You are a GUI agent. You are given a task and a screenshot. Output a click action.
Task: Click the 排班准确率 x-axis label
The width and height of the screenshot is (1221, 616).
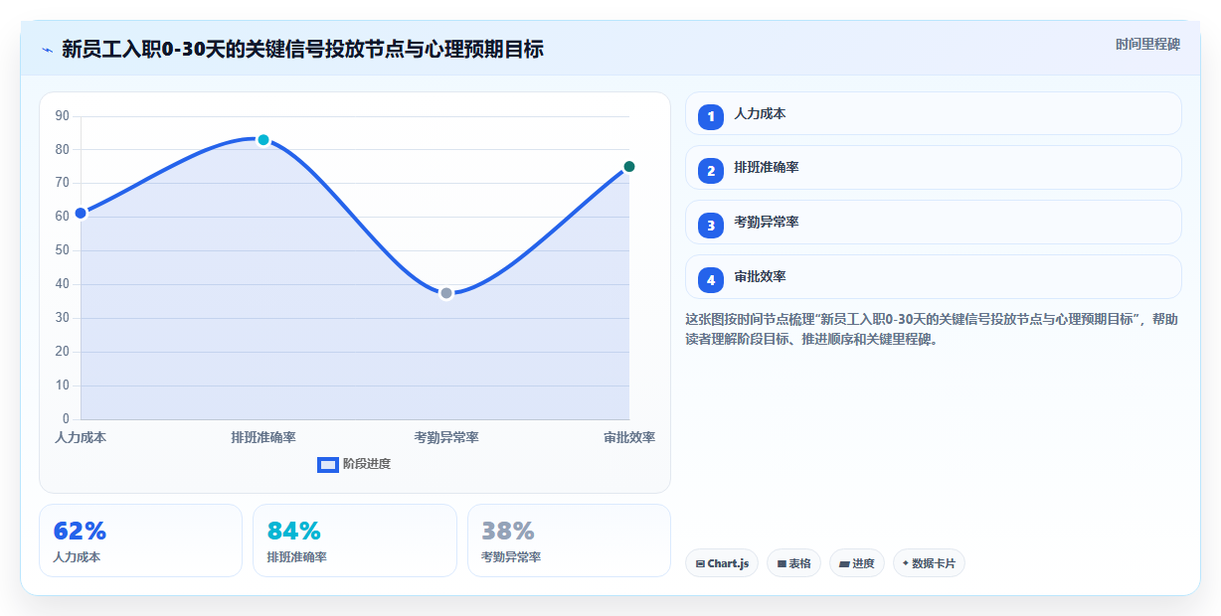263,437
